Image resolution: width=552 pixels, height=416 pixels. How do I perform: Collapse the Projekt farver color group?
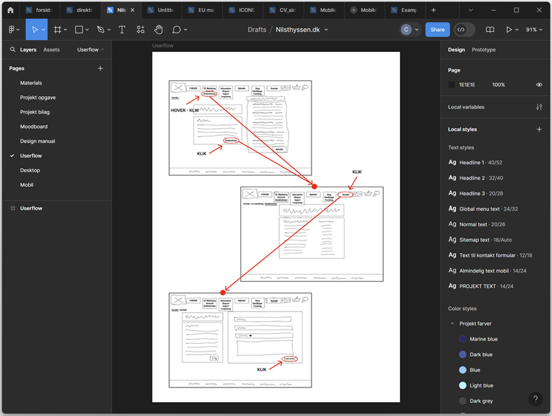pos(452,323)
